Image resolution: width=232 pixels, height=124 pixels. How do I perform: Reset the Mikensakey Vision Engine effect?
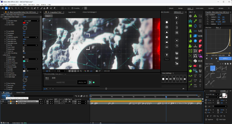(x=24, y=17)
